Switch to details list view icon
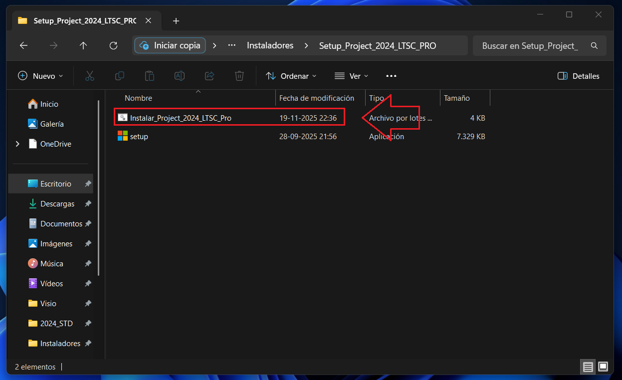622x380 pixels. click(x=588, y=367)
